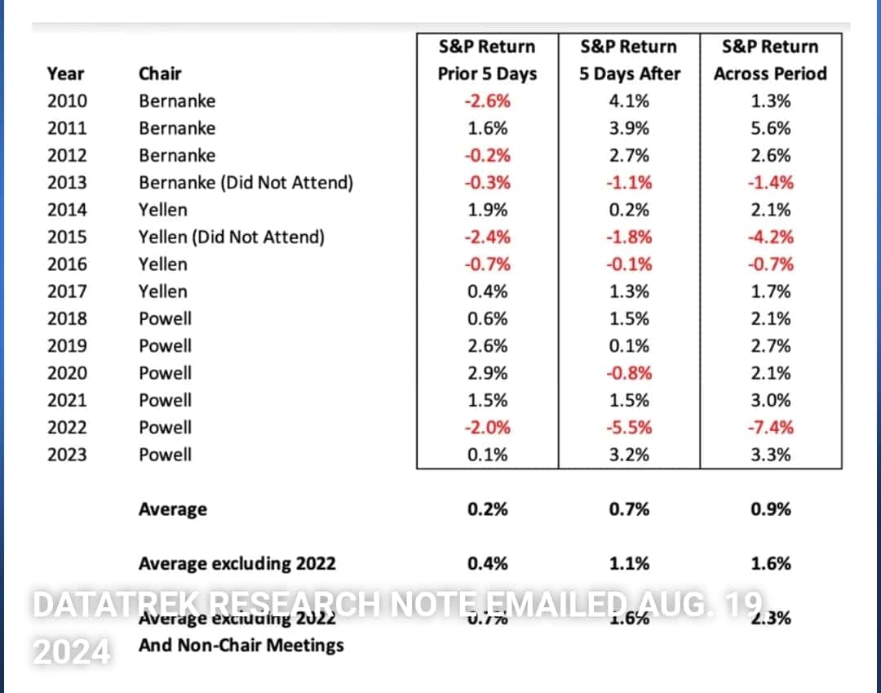
Task: Click the 'Year' column header
Action: 65,73
